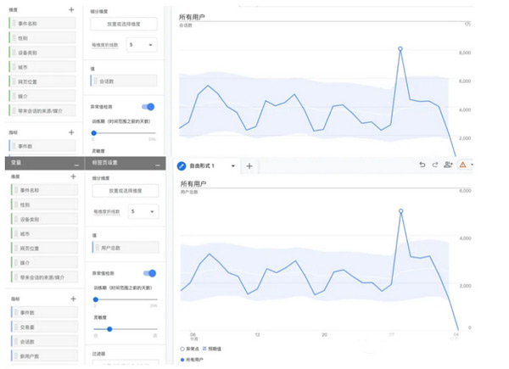Expand dropdown arrow next to warning icon
509x369 pixels.
coord(473,165)
